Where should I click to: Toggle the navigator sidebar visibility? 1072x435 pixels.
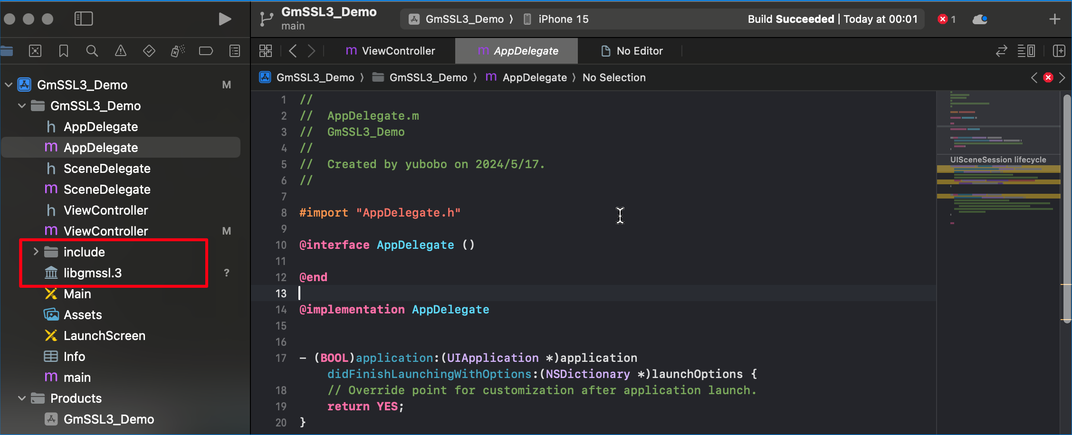84,19
